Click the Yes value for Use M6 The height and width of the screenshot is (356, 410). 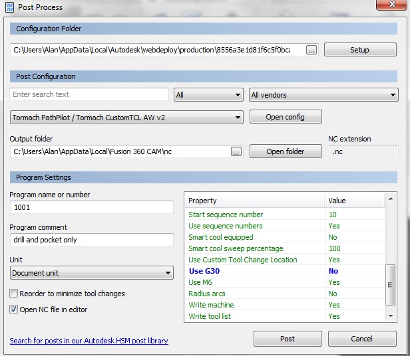(334, 282)
